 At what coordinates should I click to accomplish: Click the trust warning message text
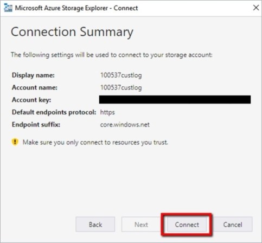click(x=95, y=142)
